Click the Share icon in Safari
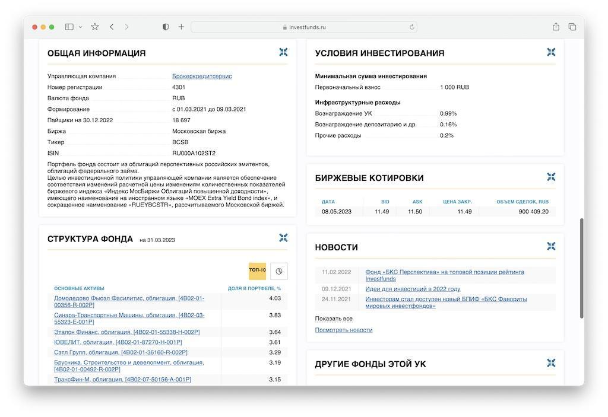Image resolution: width=608 pixels, height=417 pixels. click(556, 27)
